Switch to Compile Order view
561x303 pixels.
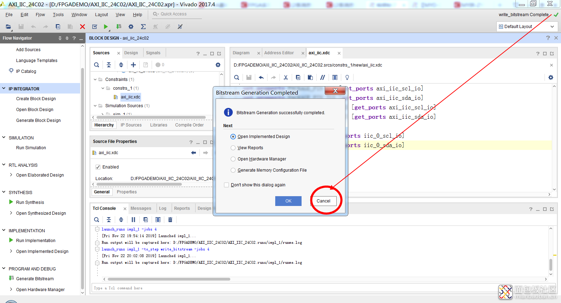coord(189,125)
